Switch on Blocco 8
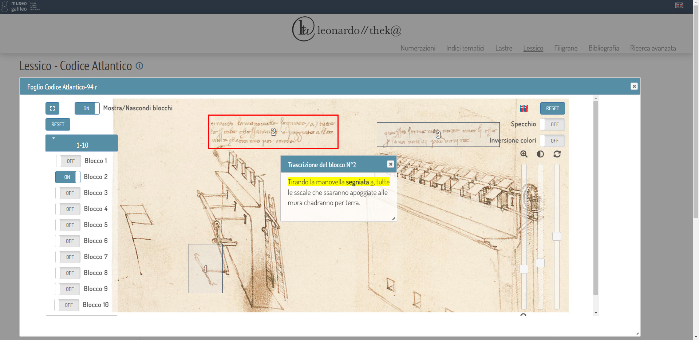Viewport: 699px width, 340px height. coord(68,273)
